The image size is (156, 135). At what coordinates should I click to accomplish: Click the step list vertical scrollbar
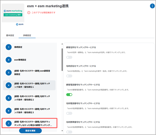point(62,60)
